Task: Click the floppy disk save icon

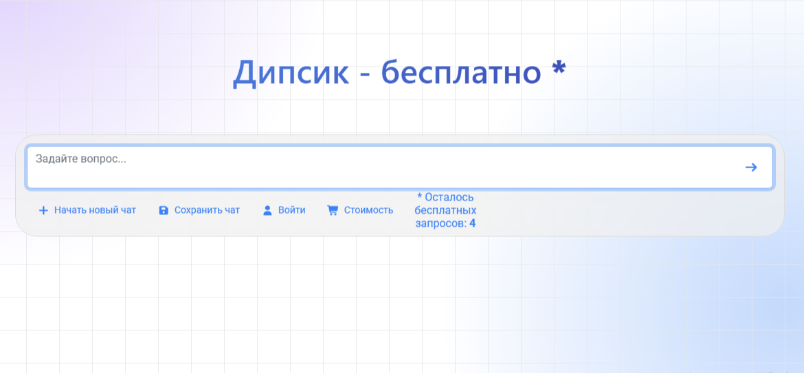Action: pos(164,210)
